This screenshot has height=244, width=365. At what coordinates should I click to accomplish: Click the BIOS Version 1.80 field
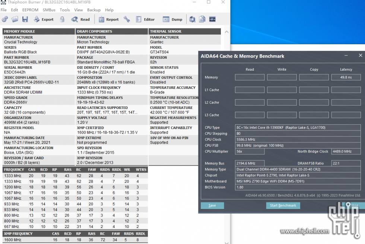pos(298,187)
